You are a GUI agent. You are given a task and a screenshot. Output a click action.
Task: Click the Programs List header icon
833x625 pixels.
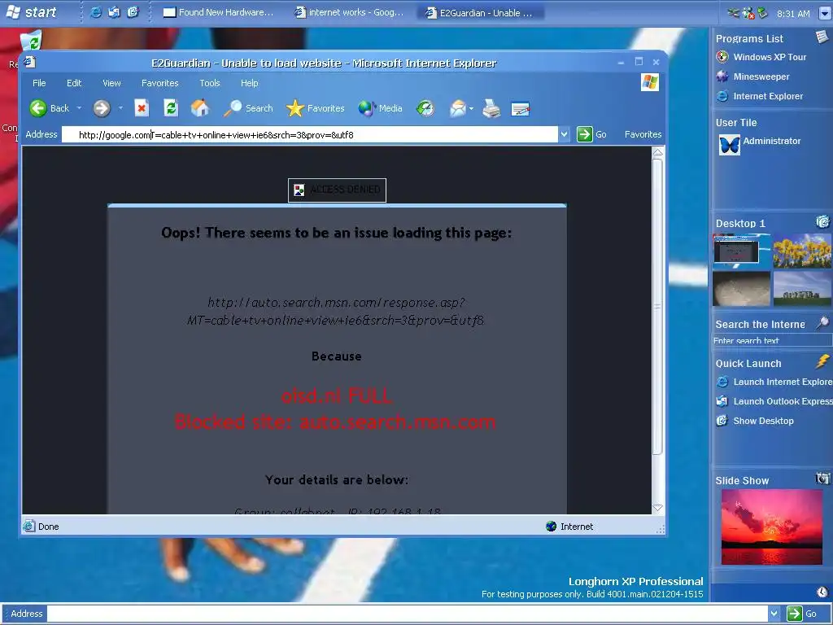(x=822, y=37)
